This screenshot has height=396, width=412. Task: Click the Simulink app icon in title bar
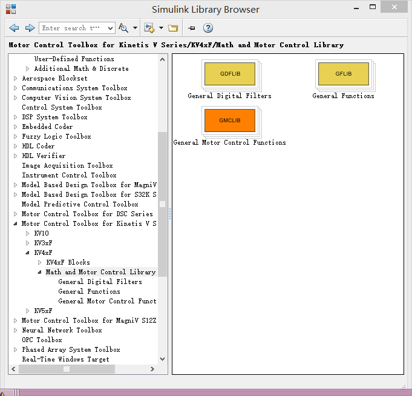pos(11,9)
